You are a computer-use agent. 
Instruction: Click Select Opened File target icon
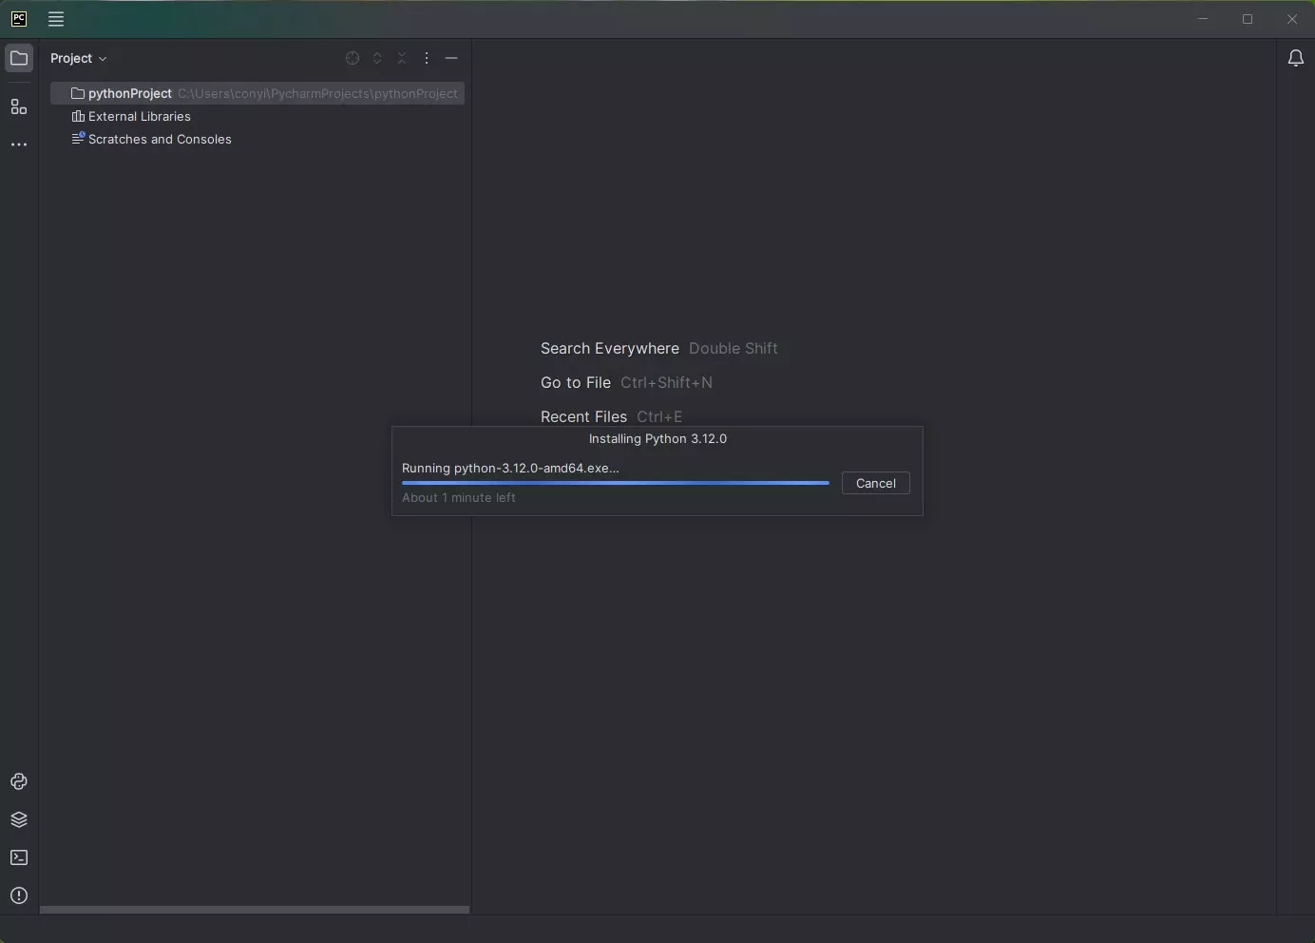coord(353,58)
